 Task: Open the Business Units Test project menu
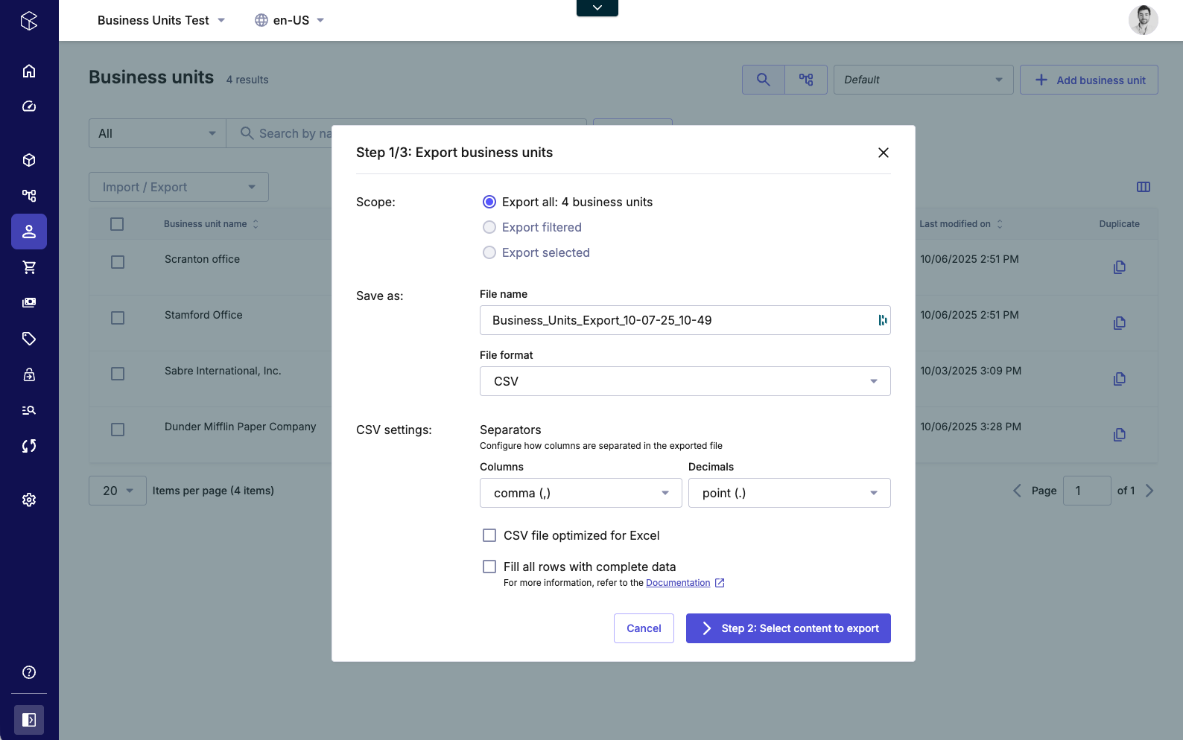[161, 20]
